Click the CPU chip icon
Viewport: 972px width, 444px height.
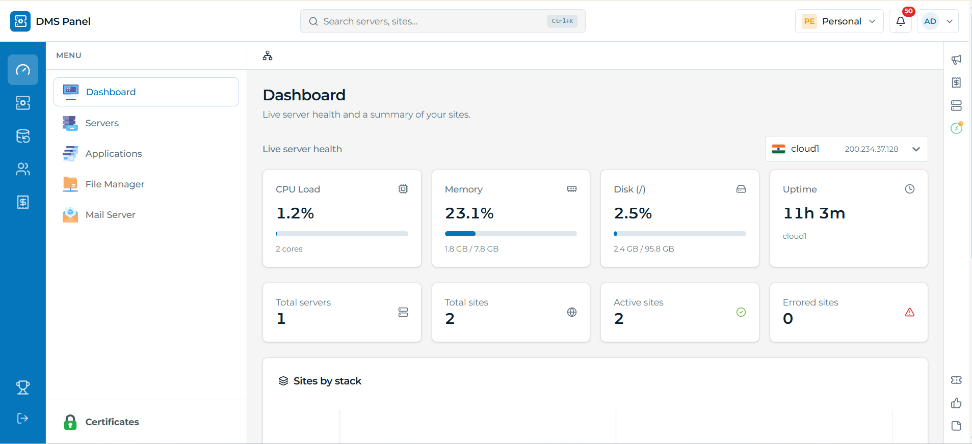coord(403,189)
